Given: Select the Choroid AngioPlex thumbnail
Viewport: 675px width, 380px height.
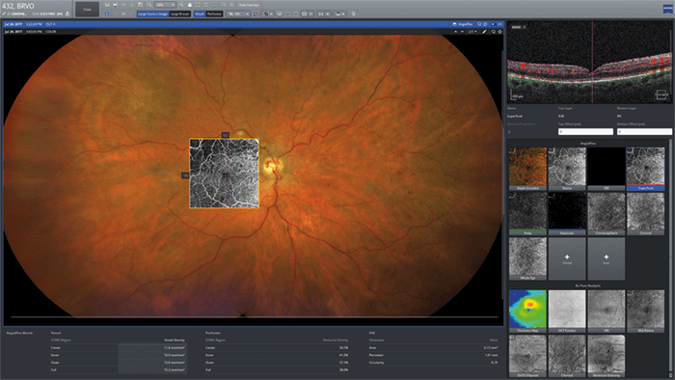Looking at the screenshot, I should pyautogui.click(x=645, y=213).
